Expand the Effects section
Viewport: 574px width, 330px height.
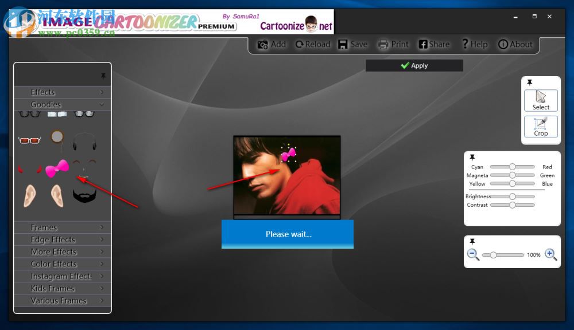pyautogui.click(x=62, y=92)
